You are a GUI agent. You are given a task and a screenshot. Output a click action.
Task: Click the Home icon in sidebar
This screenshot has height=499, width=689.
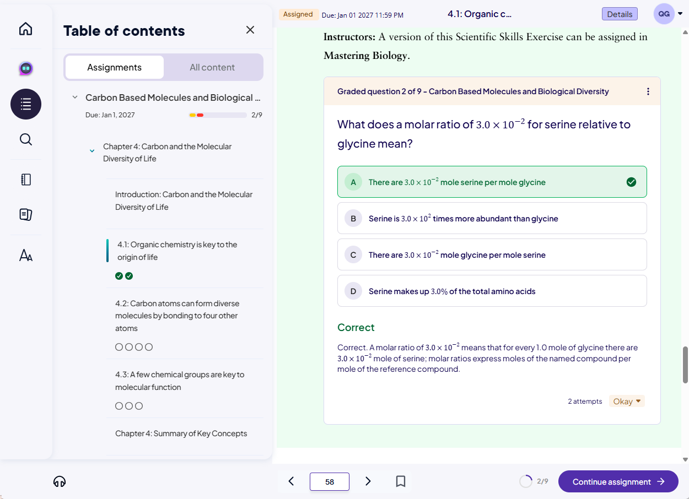(x=26, y=29)
